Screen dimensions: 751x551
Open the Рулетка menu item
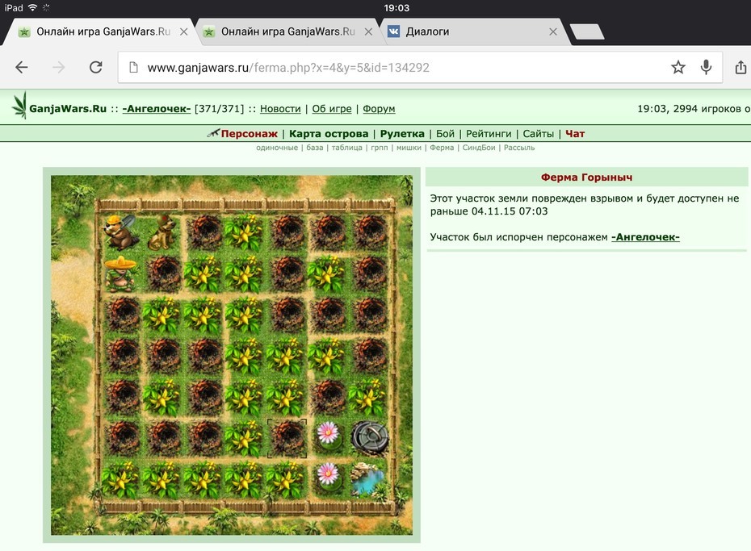tap(402, 133)
